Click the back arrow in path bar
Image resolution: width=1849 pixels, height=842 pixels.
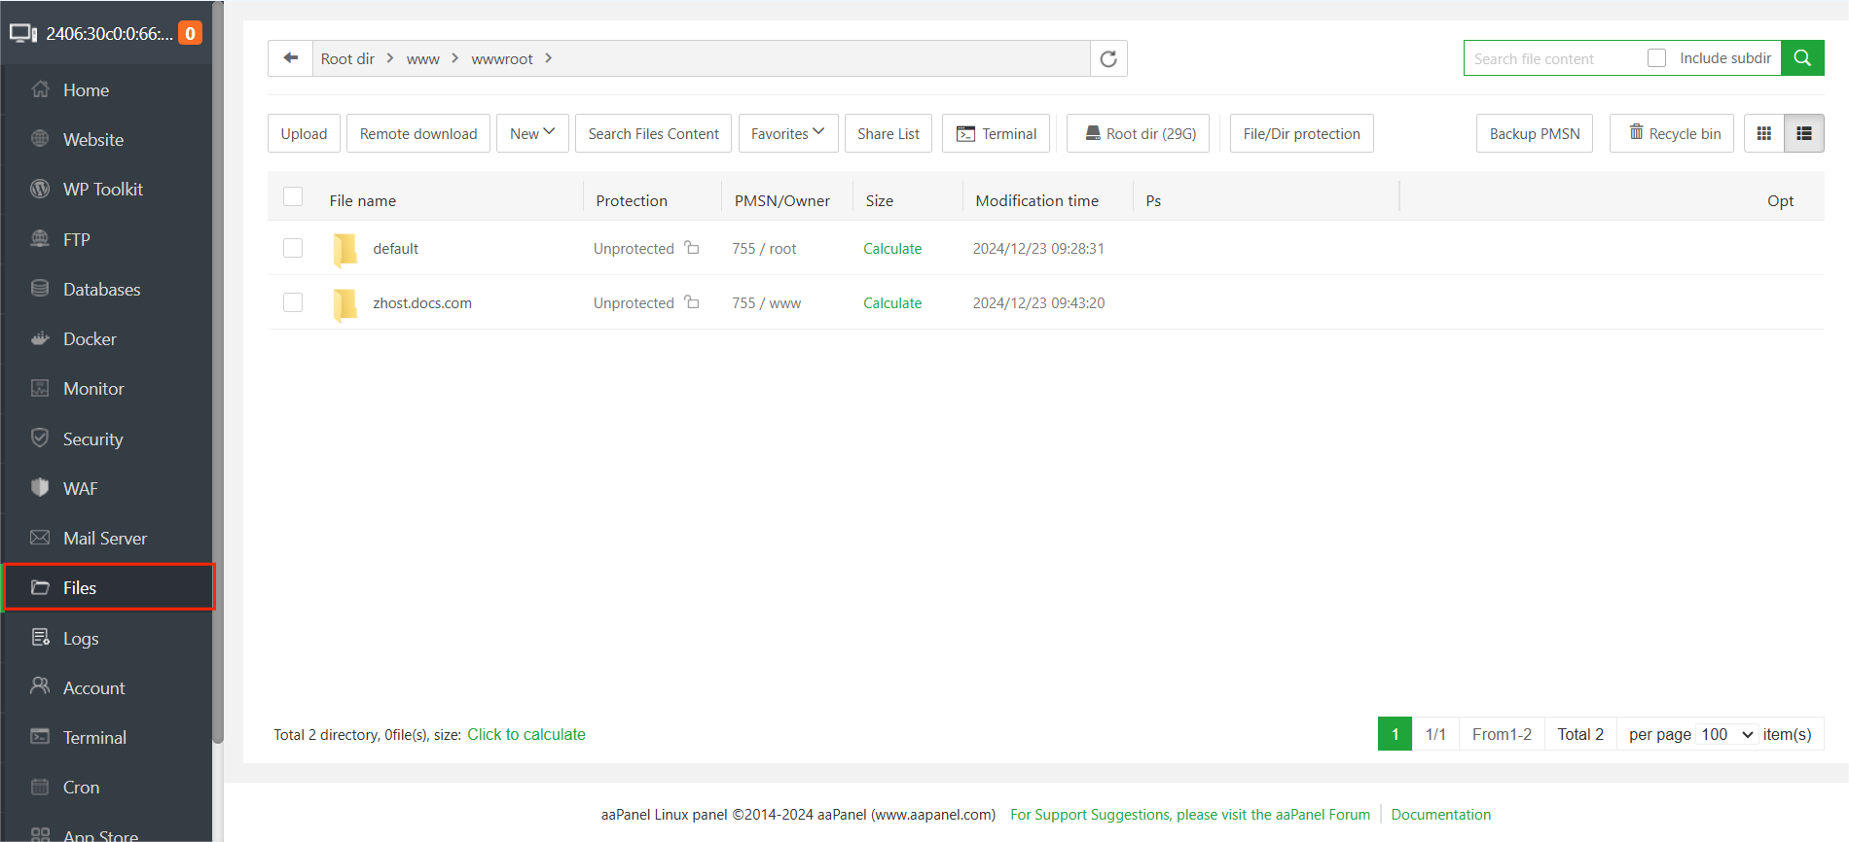click(290, 58)
